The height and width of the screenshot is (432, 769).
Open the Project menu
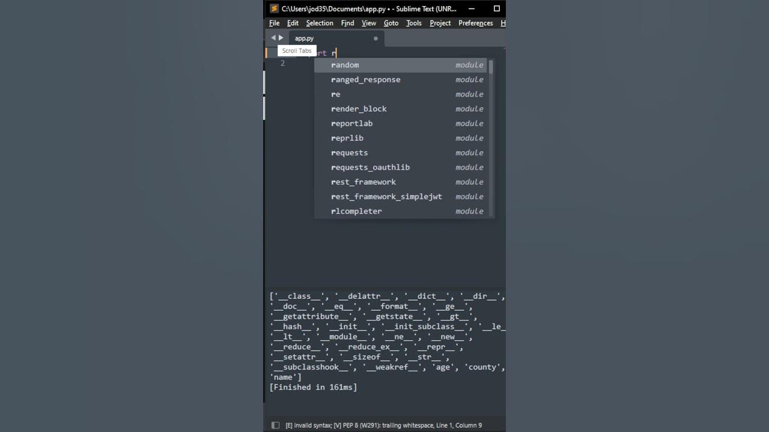(440, 23)
